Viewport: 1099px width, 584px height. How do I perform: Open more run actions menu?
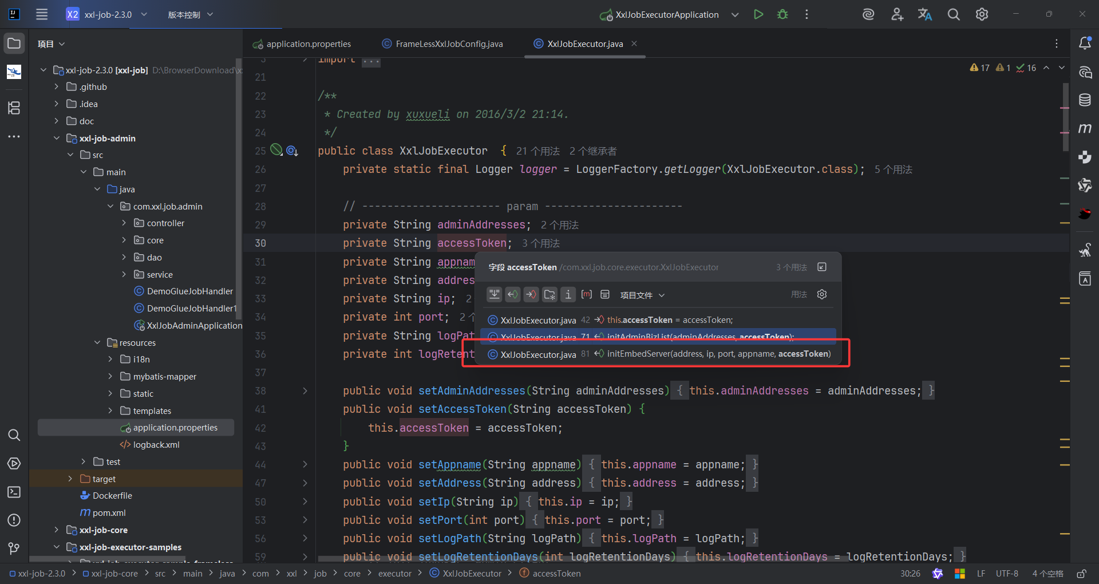pos(807,14)
